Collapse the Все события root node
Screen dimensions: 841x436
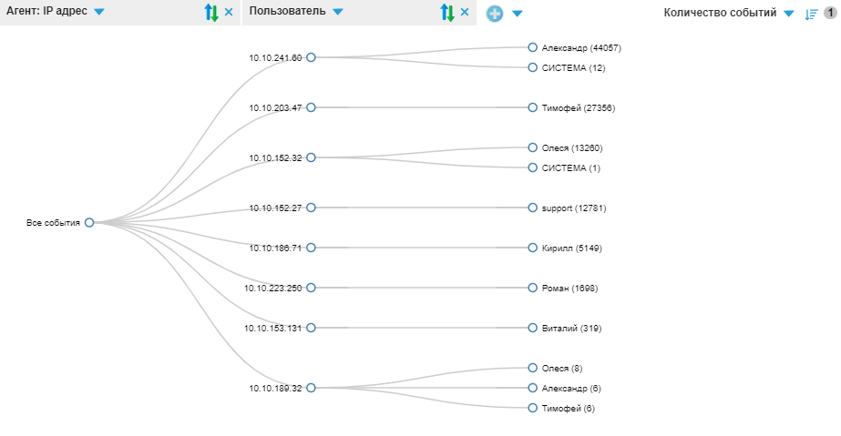[x=89, y=222]
